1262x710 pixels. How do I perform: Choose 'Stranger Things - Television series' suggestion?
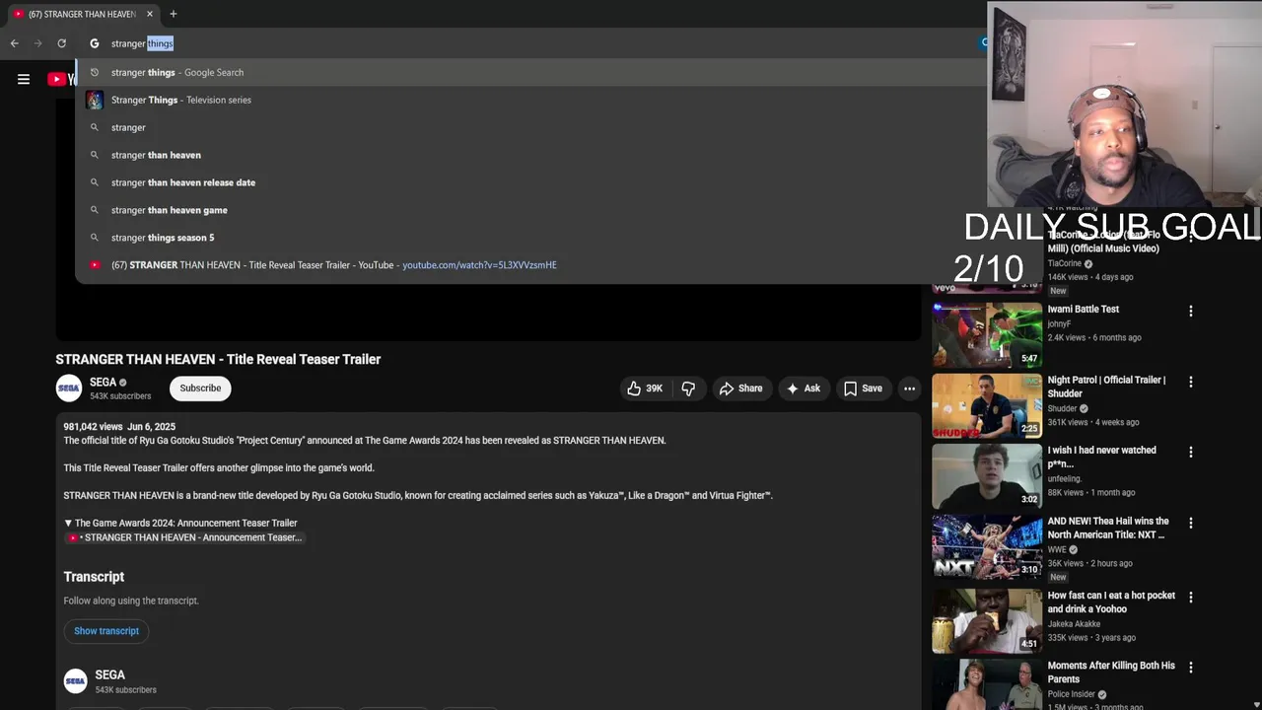click(532, 100)
